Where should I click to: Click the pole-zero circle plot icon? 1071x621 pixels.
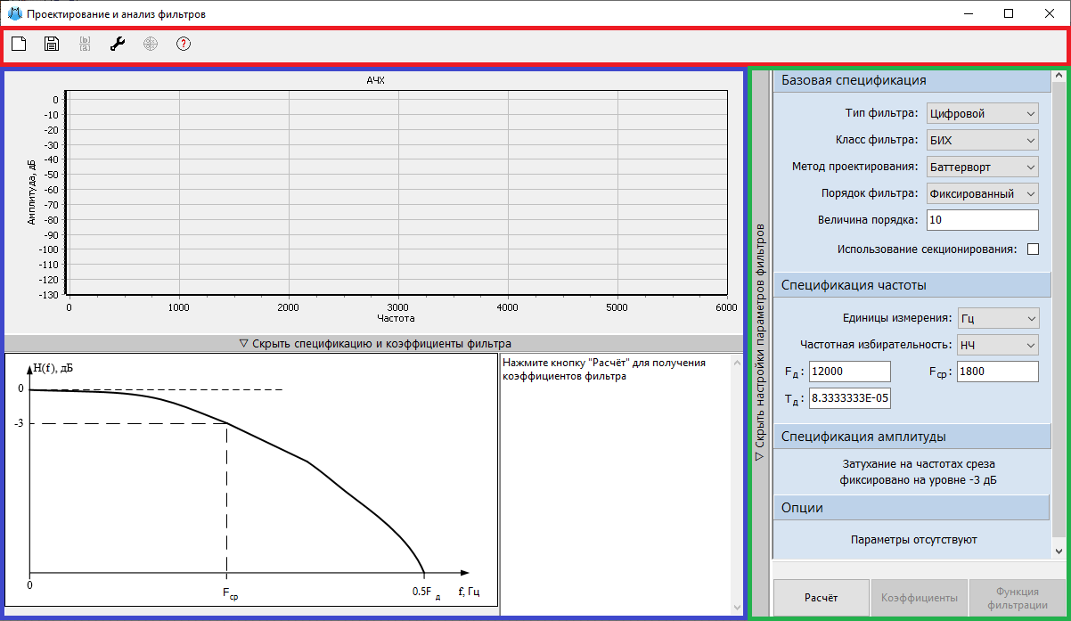[x=151, y=44]
